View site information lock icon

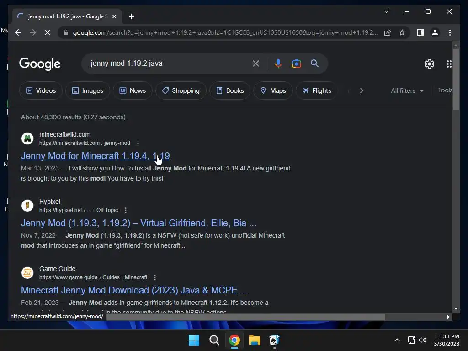pyautogui.click(x=66, y=32)
